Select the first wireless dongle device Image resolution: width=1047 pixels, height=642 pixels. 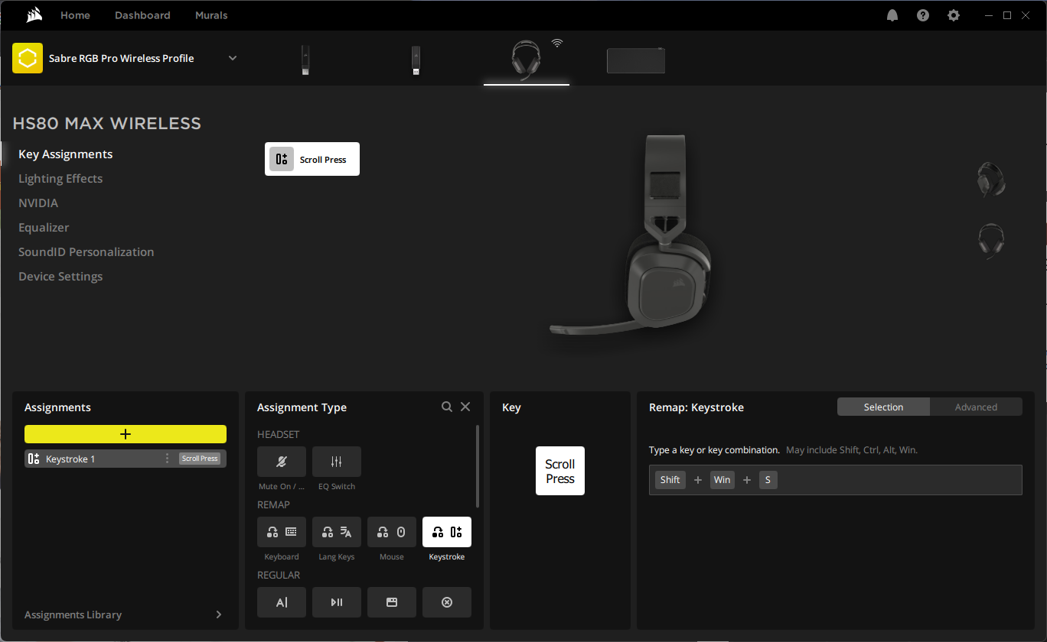[x=305, y=60]
